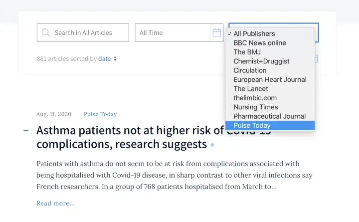Viewport: 359px width, 222px height.
Task: Click the Search in All Articles field
Action: (83, 33)
